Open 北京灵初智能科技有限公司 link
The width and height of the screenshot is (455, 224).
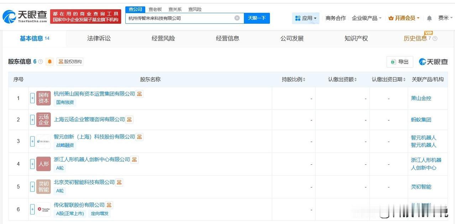[x=84, y=182]
